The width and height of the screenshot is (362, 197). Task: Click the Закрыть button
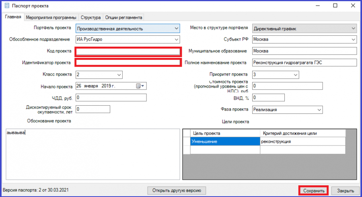[346, 191]
